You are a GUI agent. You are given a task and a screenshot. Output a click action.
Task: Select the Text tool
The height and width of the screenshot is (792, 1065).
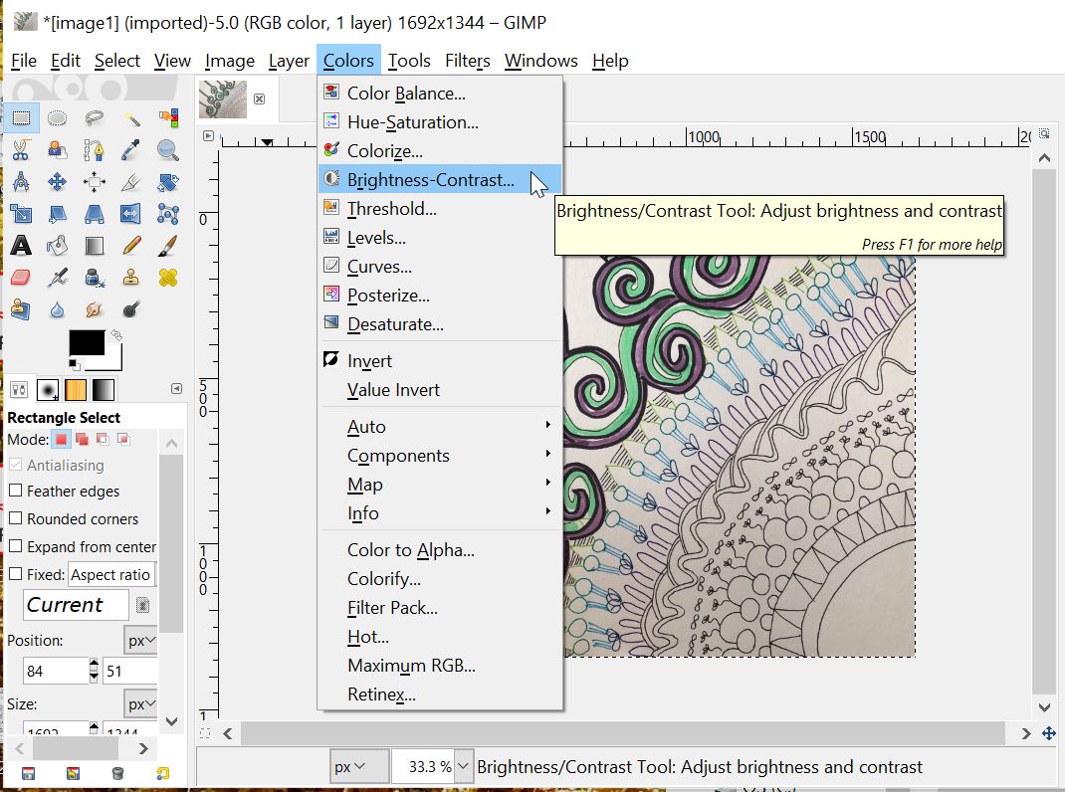[21, 245]
